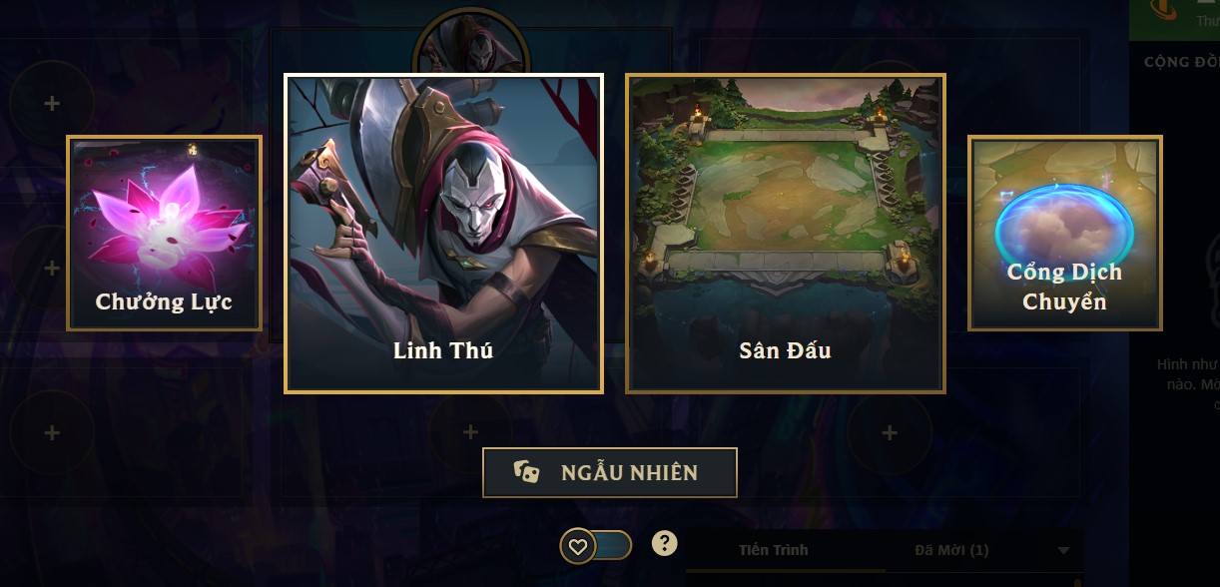Expand the dropdown arrow beside Đã Mời (1)

pyautogui.click(x=1063, y=551)
